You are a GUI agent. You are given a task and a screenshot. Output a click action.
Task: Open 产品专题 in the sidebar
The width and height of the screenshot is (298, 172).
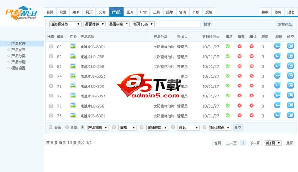[18, 62]
